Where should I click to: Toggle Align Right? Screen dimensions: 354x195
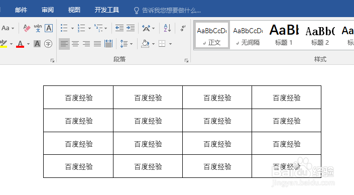(86, 44)
